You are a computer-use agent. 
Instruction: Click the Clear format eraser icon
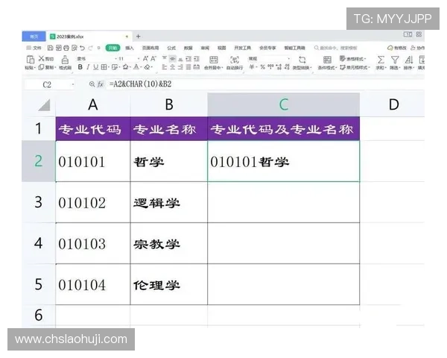[x=147, y=67]
